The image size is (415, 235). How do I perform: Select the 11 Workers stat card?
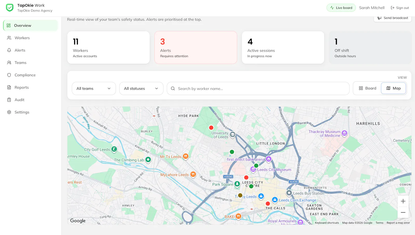[x=108, y=48]
